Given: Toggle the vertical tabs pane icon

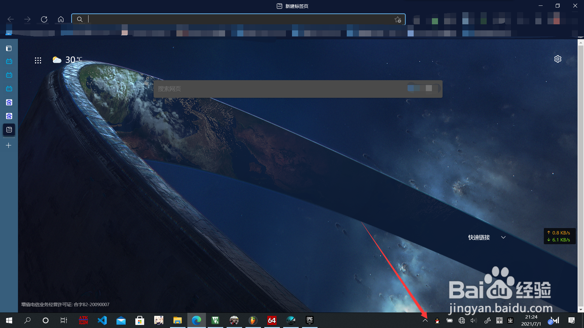Looking at the screenshot, I should (9, 49).
